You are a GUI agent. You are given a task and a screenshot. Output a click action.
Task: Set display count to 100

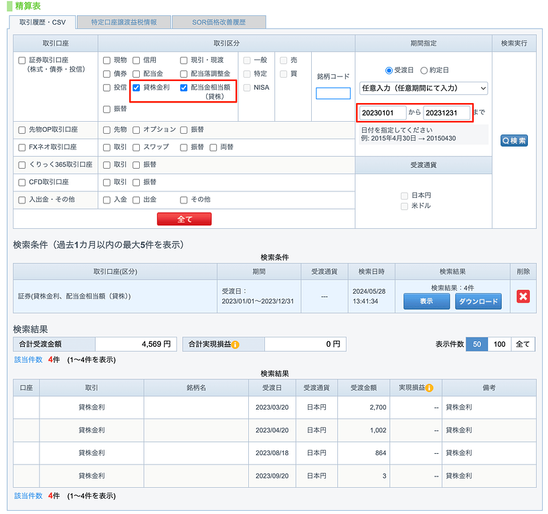click(499, 344)
